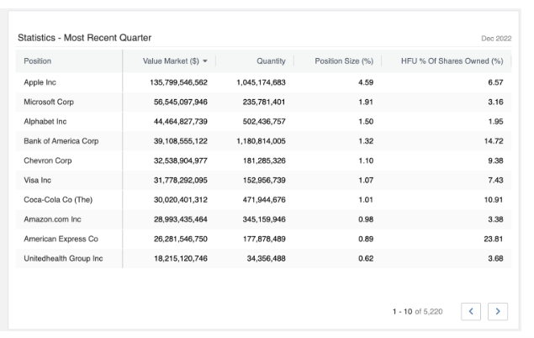This screenshot has width=534, height=338.
Task: Sort by Value Market descending arrow
Action: [204, 61]
